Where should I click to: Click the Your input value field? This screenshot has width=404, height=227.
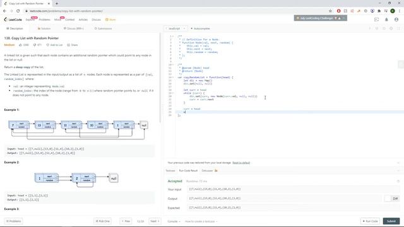pos(293,189)
